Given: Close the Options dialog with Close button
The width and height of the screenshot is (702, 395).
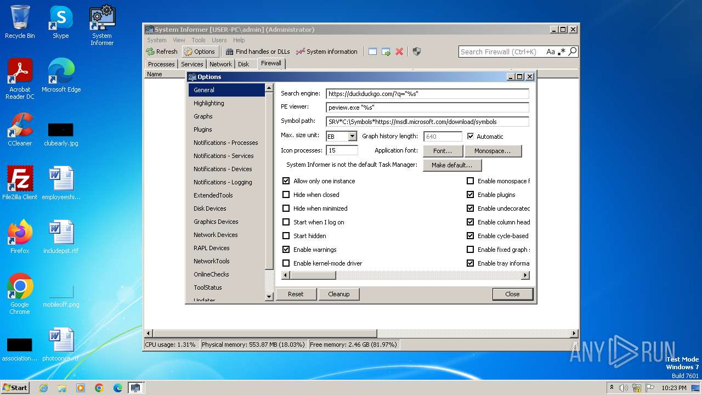Looking at the screenshot, I should point(512,294).
